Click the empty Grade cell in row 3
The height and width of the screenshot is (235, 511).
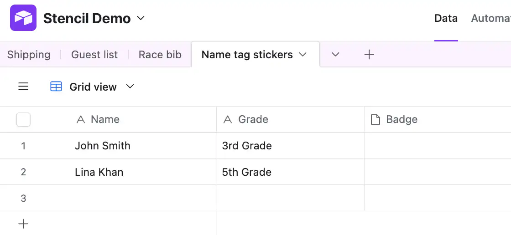coord(291,198)
